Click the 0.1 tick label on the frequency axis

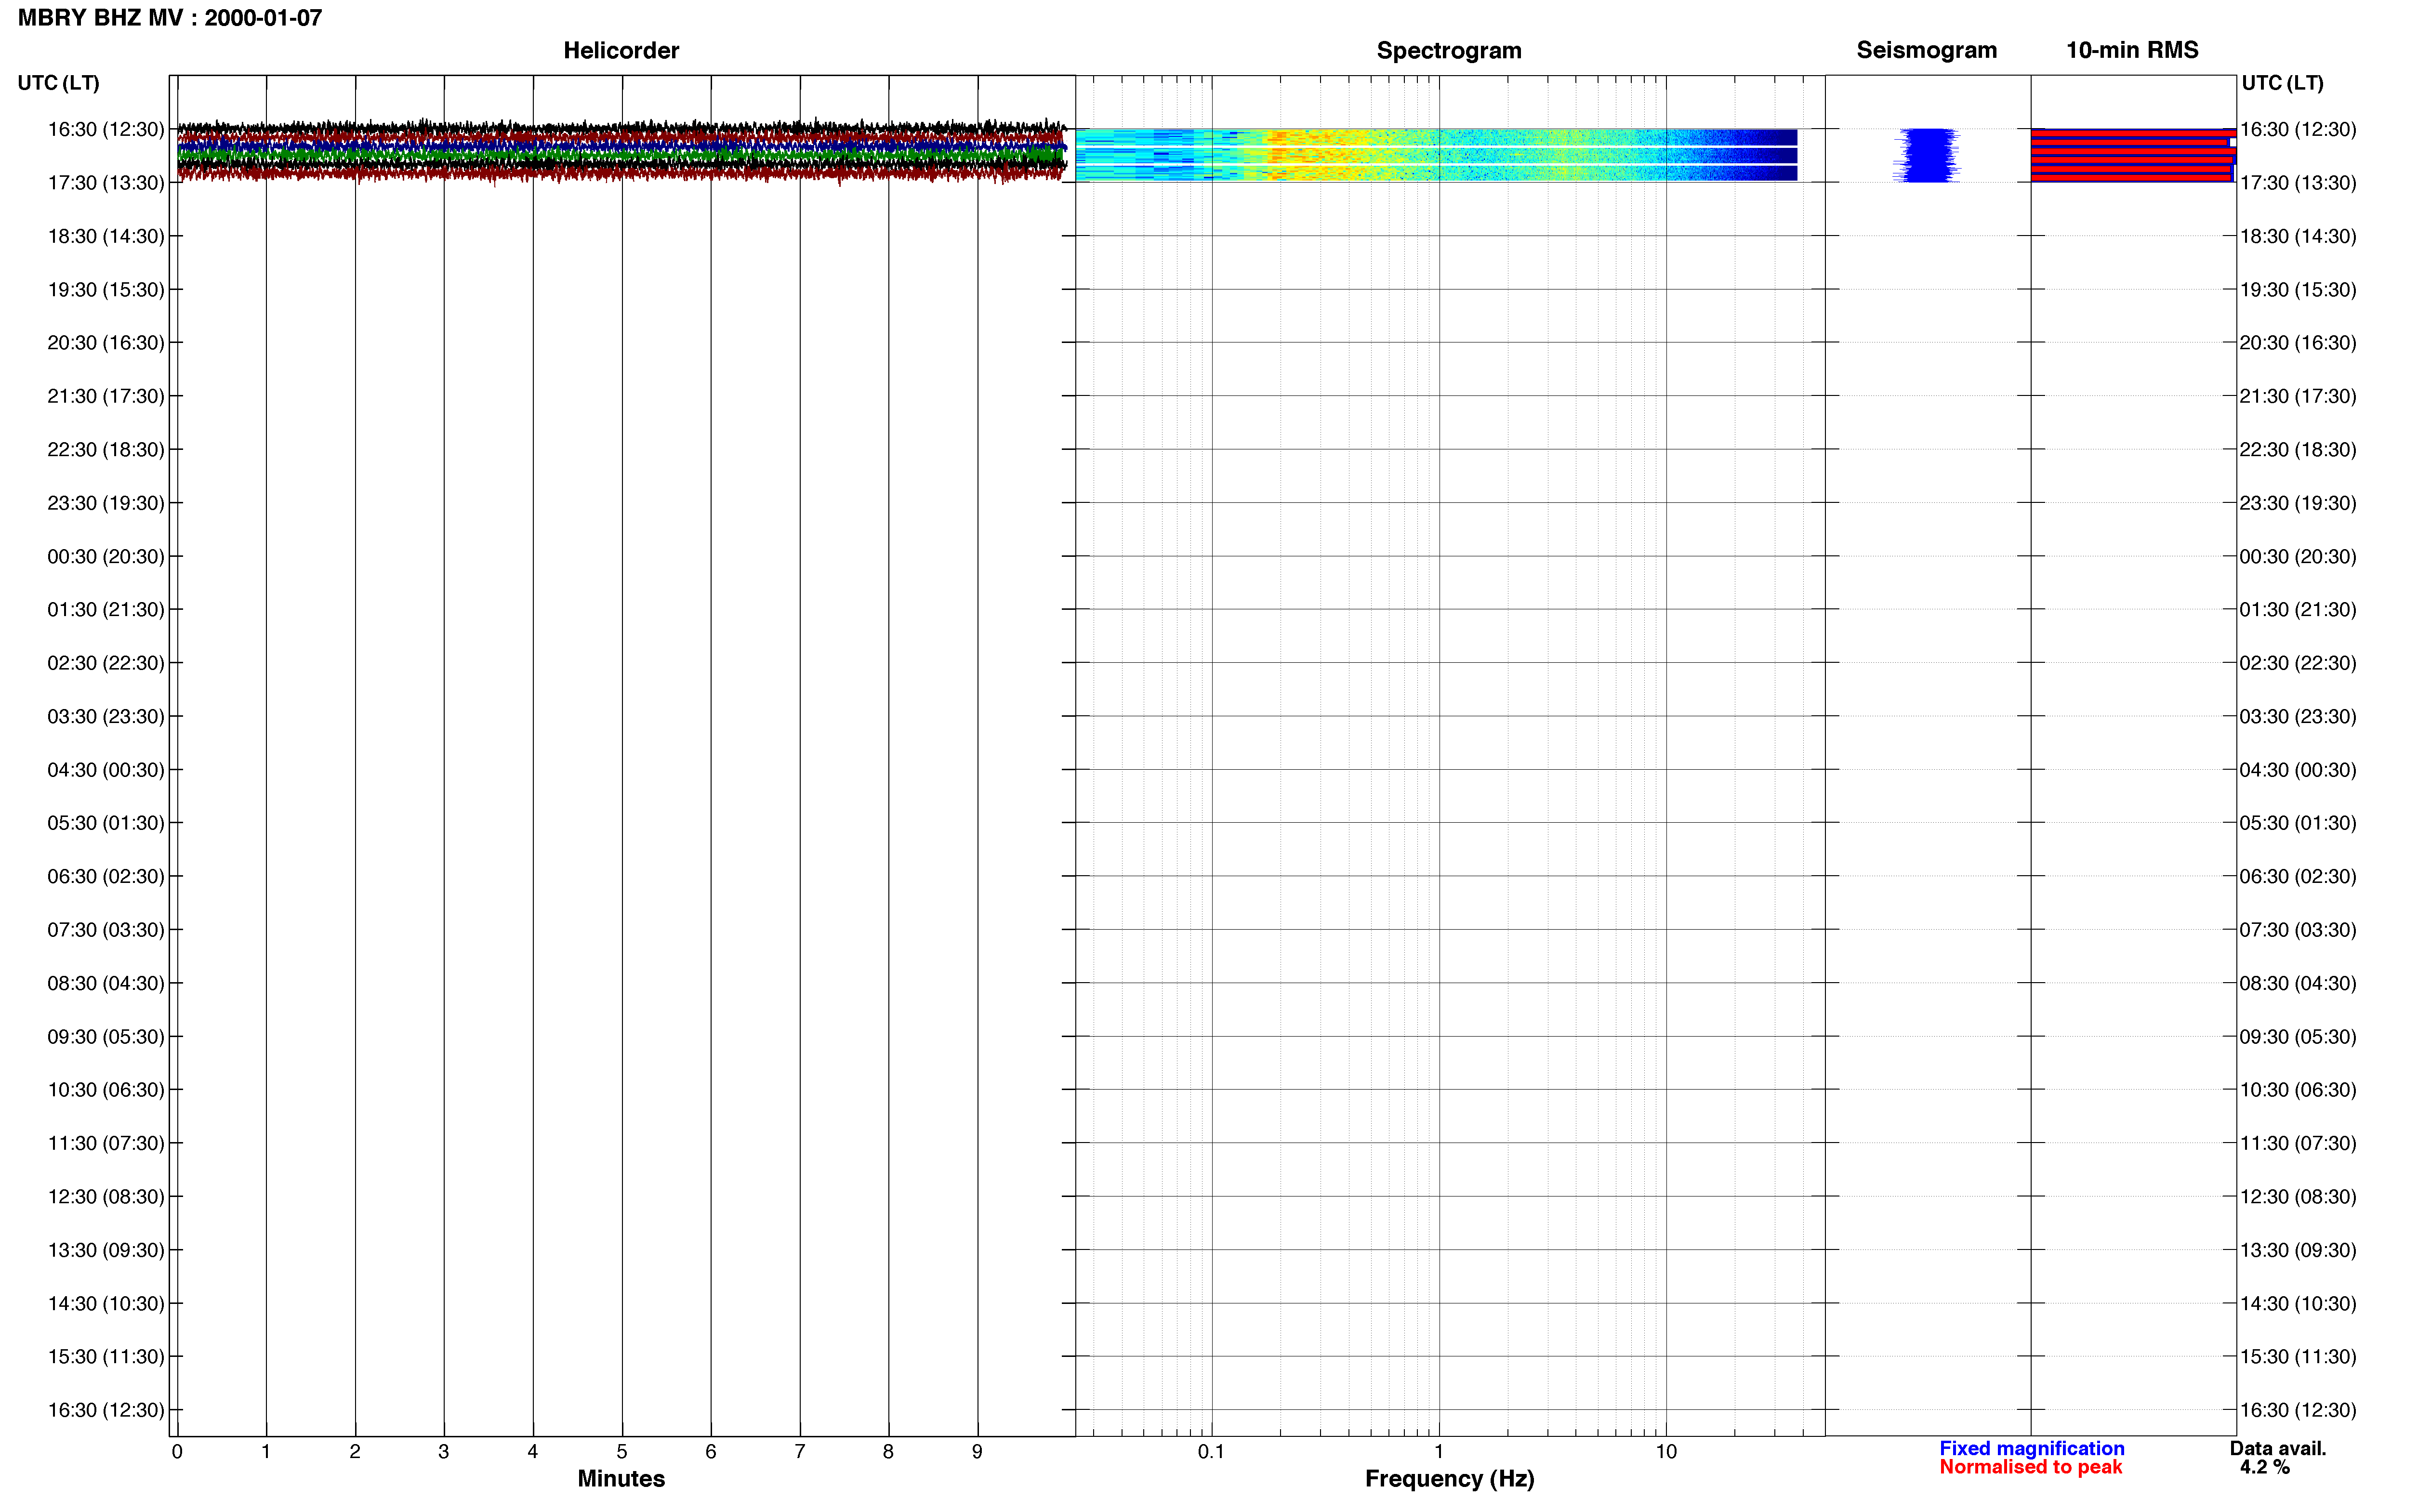point(1211,1452)
